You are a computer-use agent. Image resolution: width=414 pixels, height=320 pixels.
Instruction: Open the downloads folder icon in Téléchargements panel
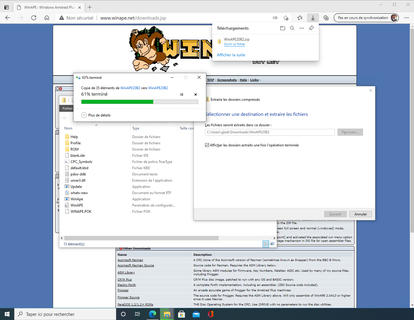pos(282,28)
